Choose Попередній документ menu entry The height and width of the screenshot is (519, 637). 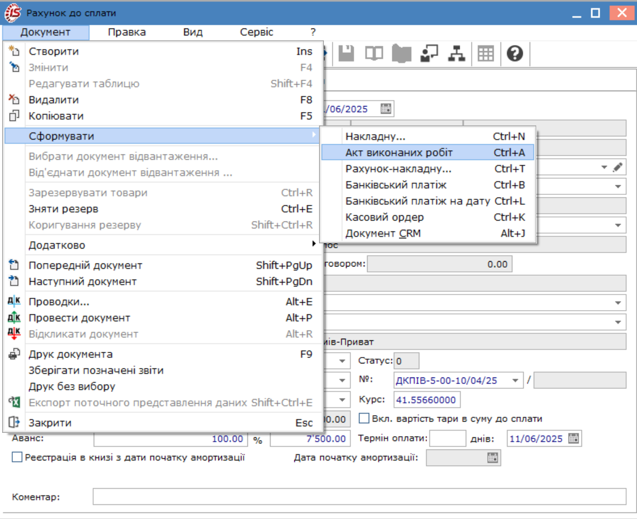pos(163,265)
